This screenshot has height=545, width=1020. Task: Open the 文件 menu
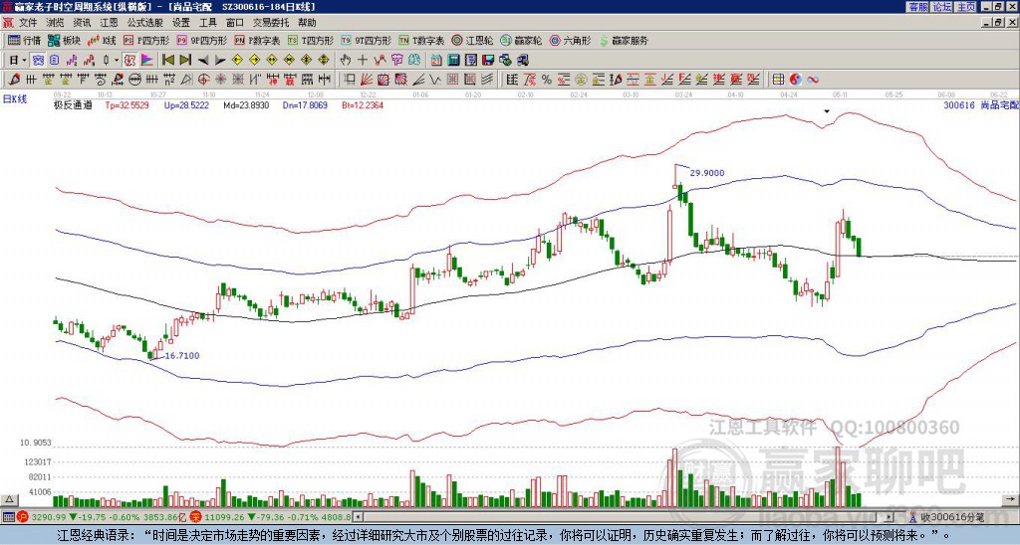(28, 23)
